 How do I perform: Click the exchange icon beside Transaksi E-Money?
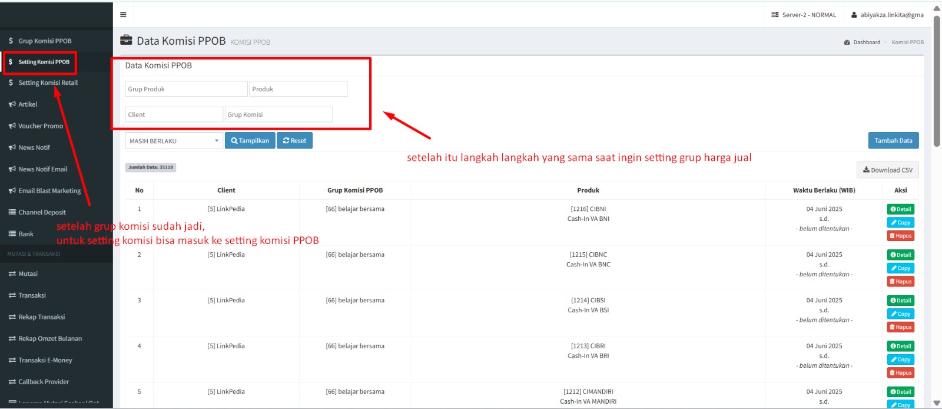(12, 360)
